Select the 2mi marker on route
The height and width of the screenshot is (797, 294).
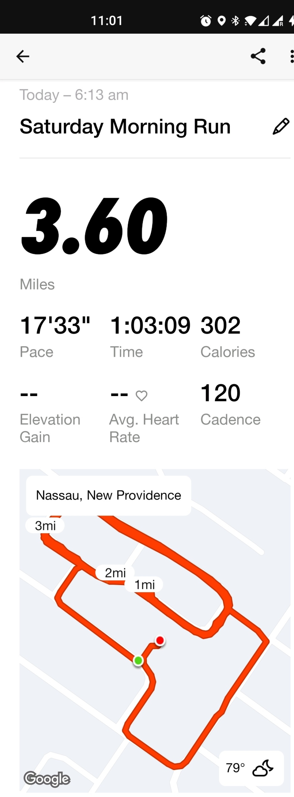pos(115,573)
